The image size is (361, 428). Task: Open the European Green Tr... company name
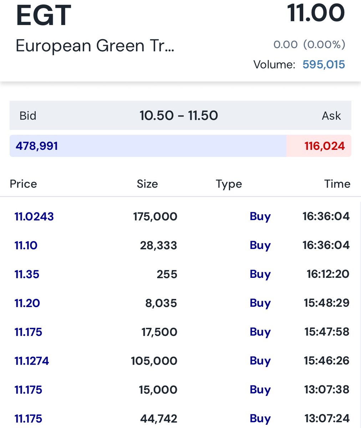(95, 46)
